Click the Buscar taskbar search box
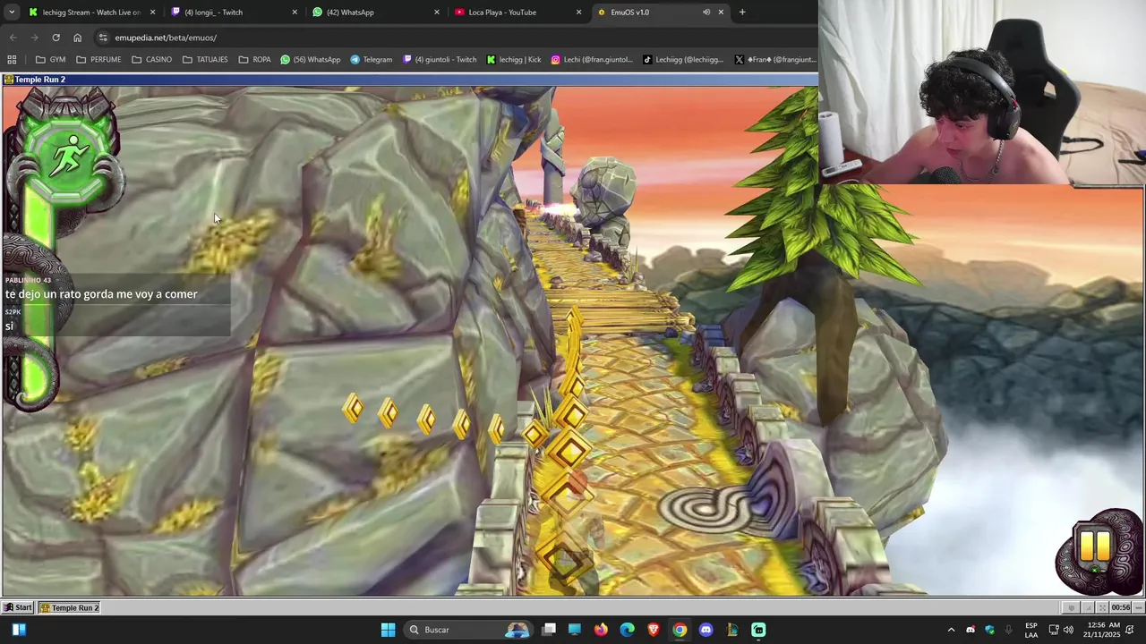Screen dimensions: 1146x644 (469, 630)
